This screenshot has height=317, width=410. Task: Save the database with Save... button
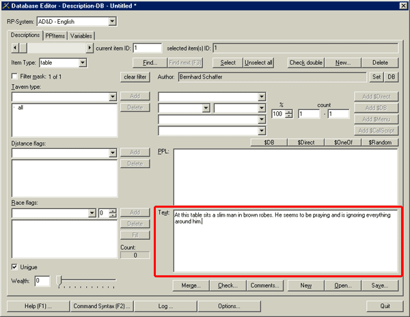pos(381,285)
